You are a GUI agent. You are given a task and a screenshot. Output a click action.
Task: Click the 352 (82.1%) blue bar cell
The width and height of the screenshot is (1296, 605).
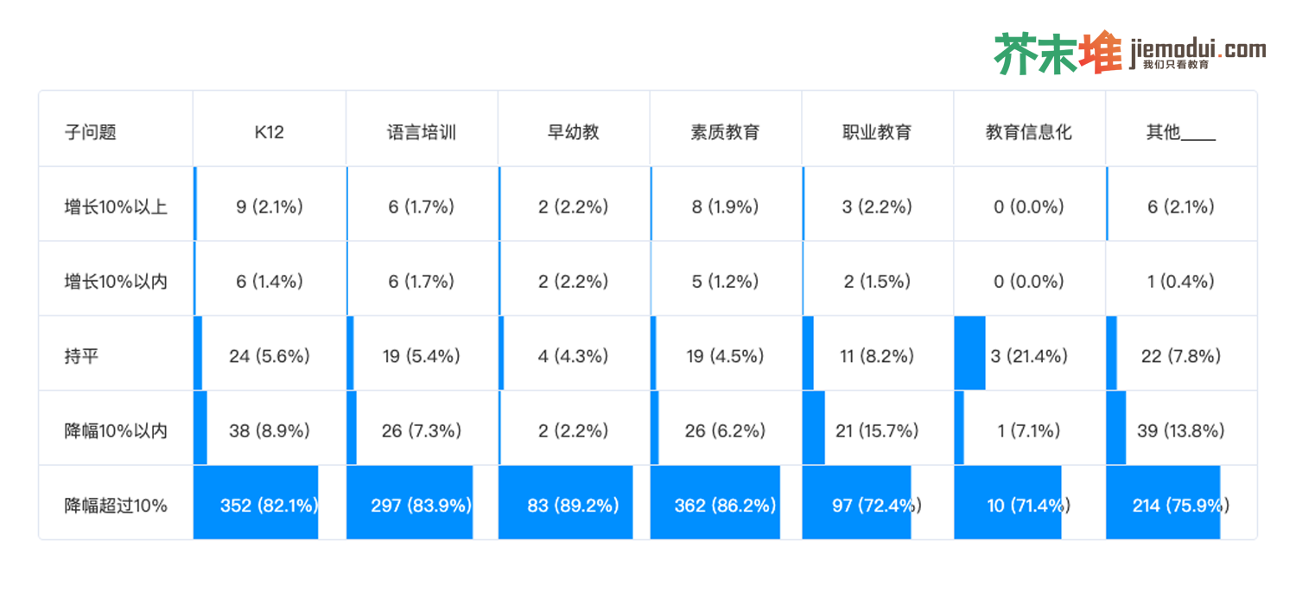(269, 505)
